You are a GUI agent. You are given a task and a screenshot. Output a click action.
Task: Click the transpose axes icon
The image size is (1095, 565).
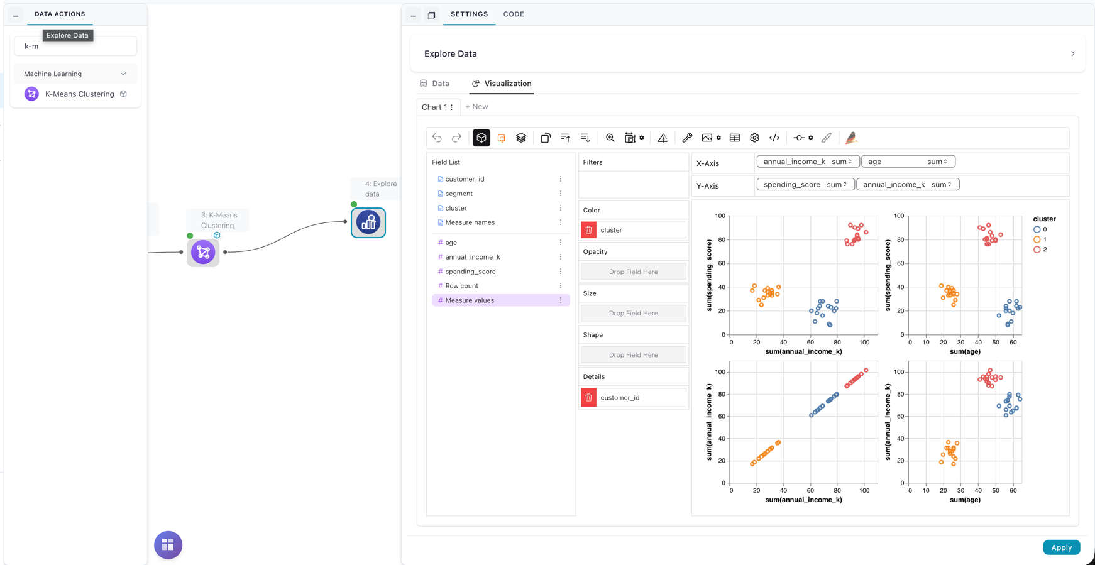pos(546,138)
